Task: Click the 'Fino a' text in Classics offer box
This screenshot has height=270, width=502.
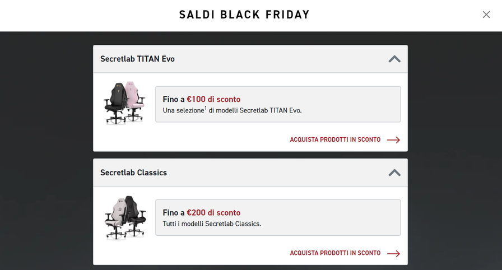Action: click(x=174, y=213)
